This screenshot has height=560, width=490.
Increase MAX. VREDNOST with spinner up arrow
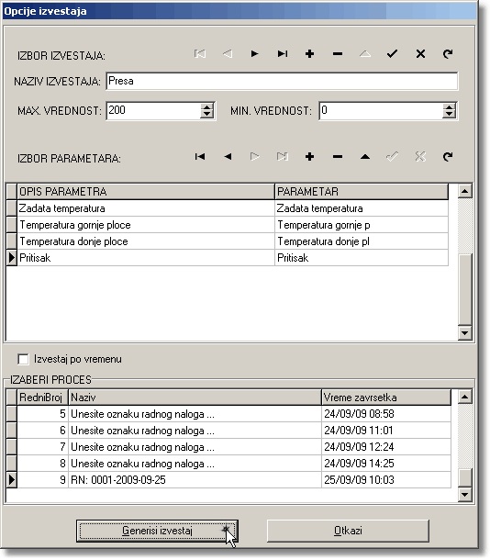tap(206, 106)
